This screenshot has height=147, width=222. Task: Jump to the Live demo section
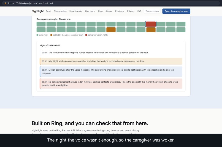90,11
